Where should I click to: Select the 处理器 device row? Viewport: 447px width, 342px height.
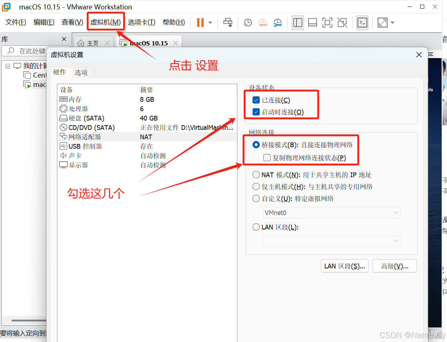147,109
